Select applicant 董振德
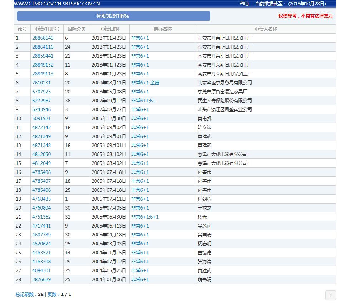The image size is (341, 303). point(204,253)
